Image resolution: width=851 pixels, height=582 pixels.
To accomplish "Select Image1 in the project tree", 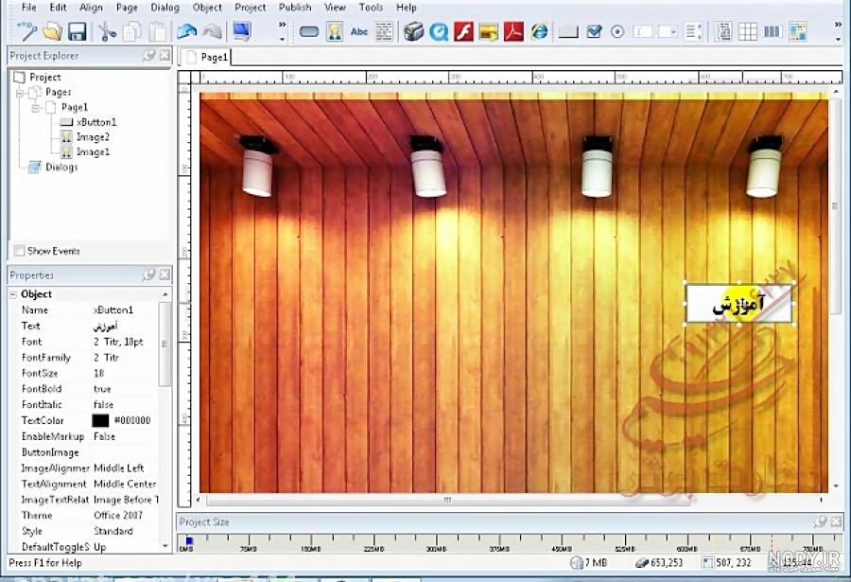I will [93, 152].
